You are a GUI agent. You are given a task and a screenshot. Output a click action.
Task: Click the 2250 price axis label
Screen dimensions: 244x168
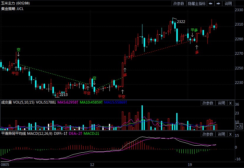point(239,68)
